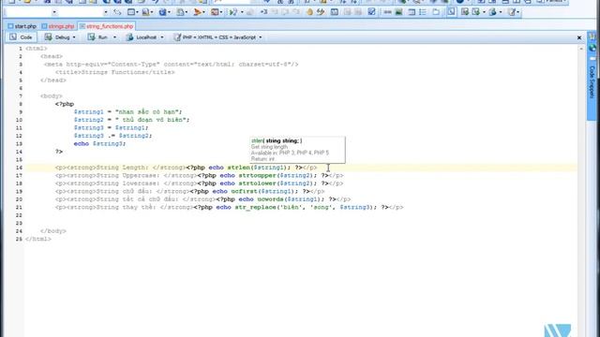Open the start.php tab
Screen dimensions: 600x337
tap(22, 26)
